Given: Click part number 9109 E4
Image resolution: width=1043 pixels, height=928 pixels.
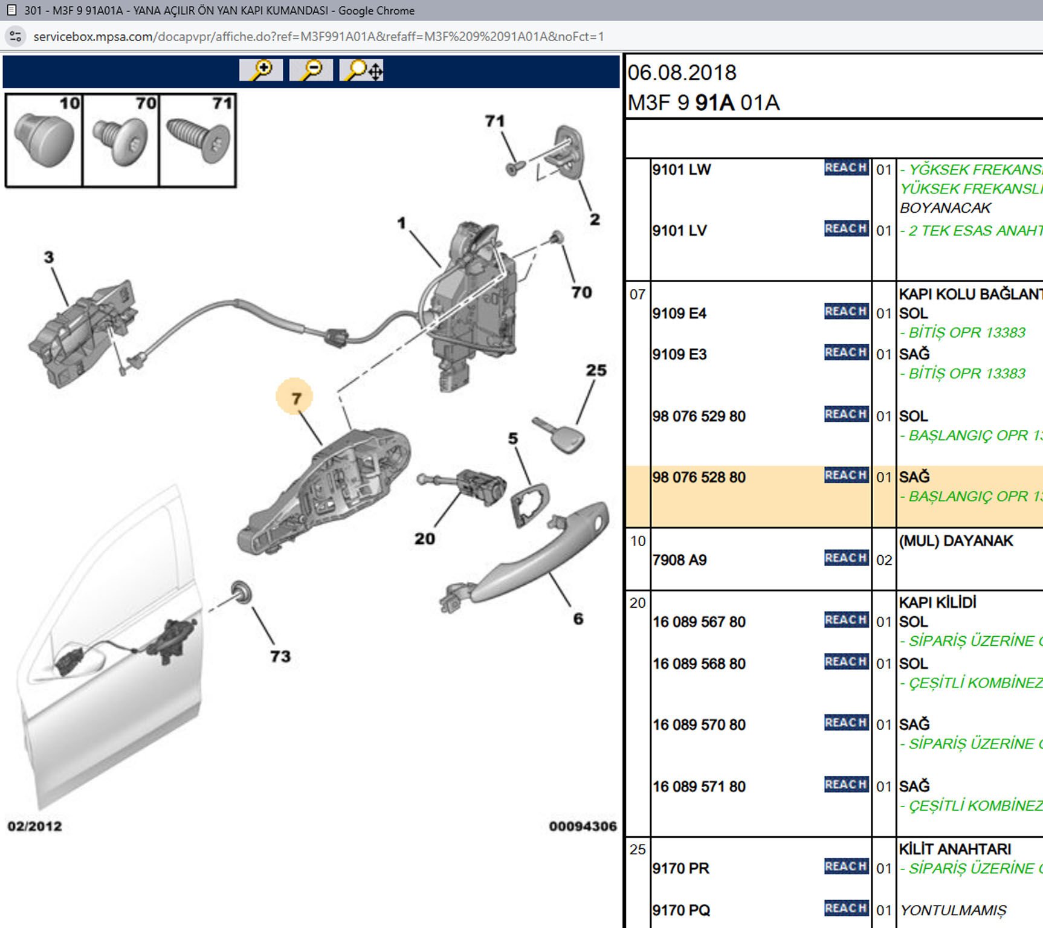Looking at the screenshot, I should point(679,314).
